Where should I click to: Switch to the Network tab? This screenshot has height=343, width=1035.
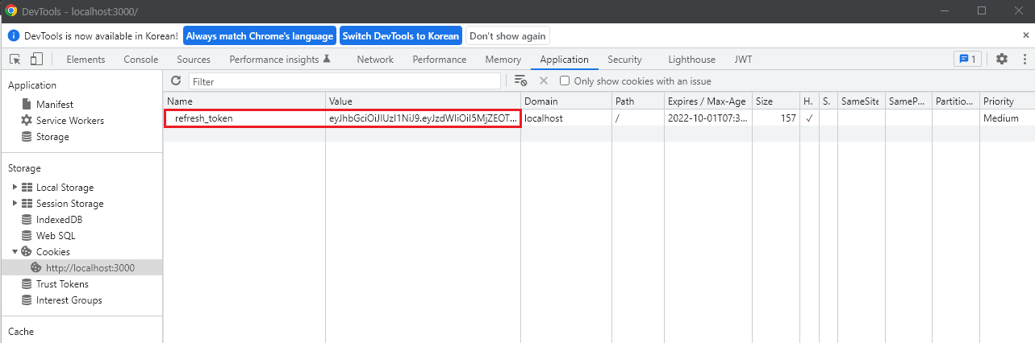pyautogui.click(x=375, y=60)
